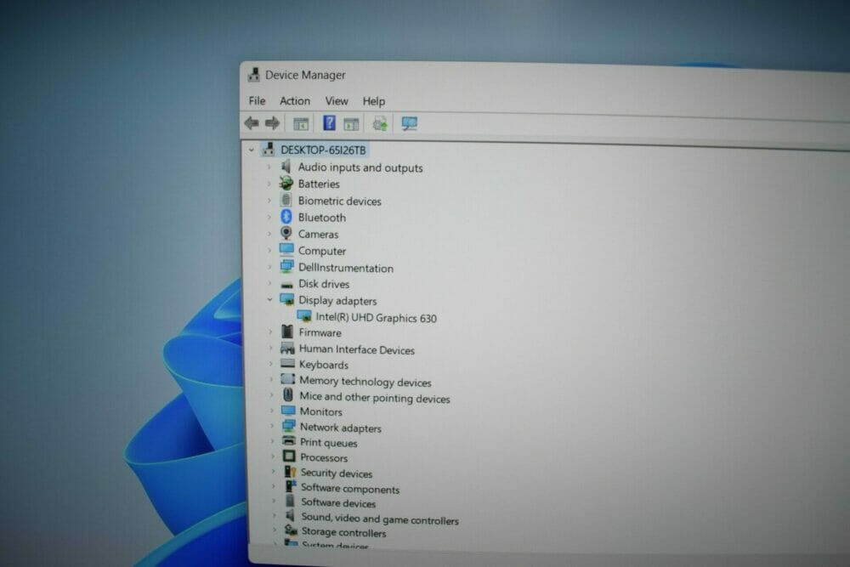850x567 pixels.
Task: Click the Print queues printer icon
Action: [289, 441]
